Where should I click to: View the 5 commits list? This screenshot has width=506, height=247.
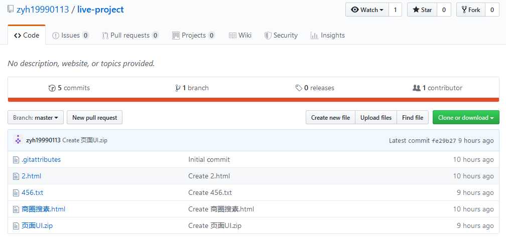[x=69, y=88]
